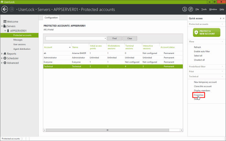Select Agent distribution in the tree
This screenshot has height=141, width=226.
coord(22,49)
